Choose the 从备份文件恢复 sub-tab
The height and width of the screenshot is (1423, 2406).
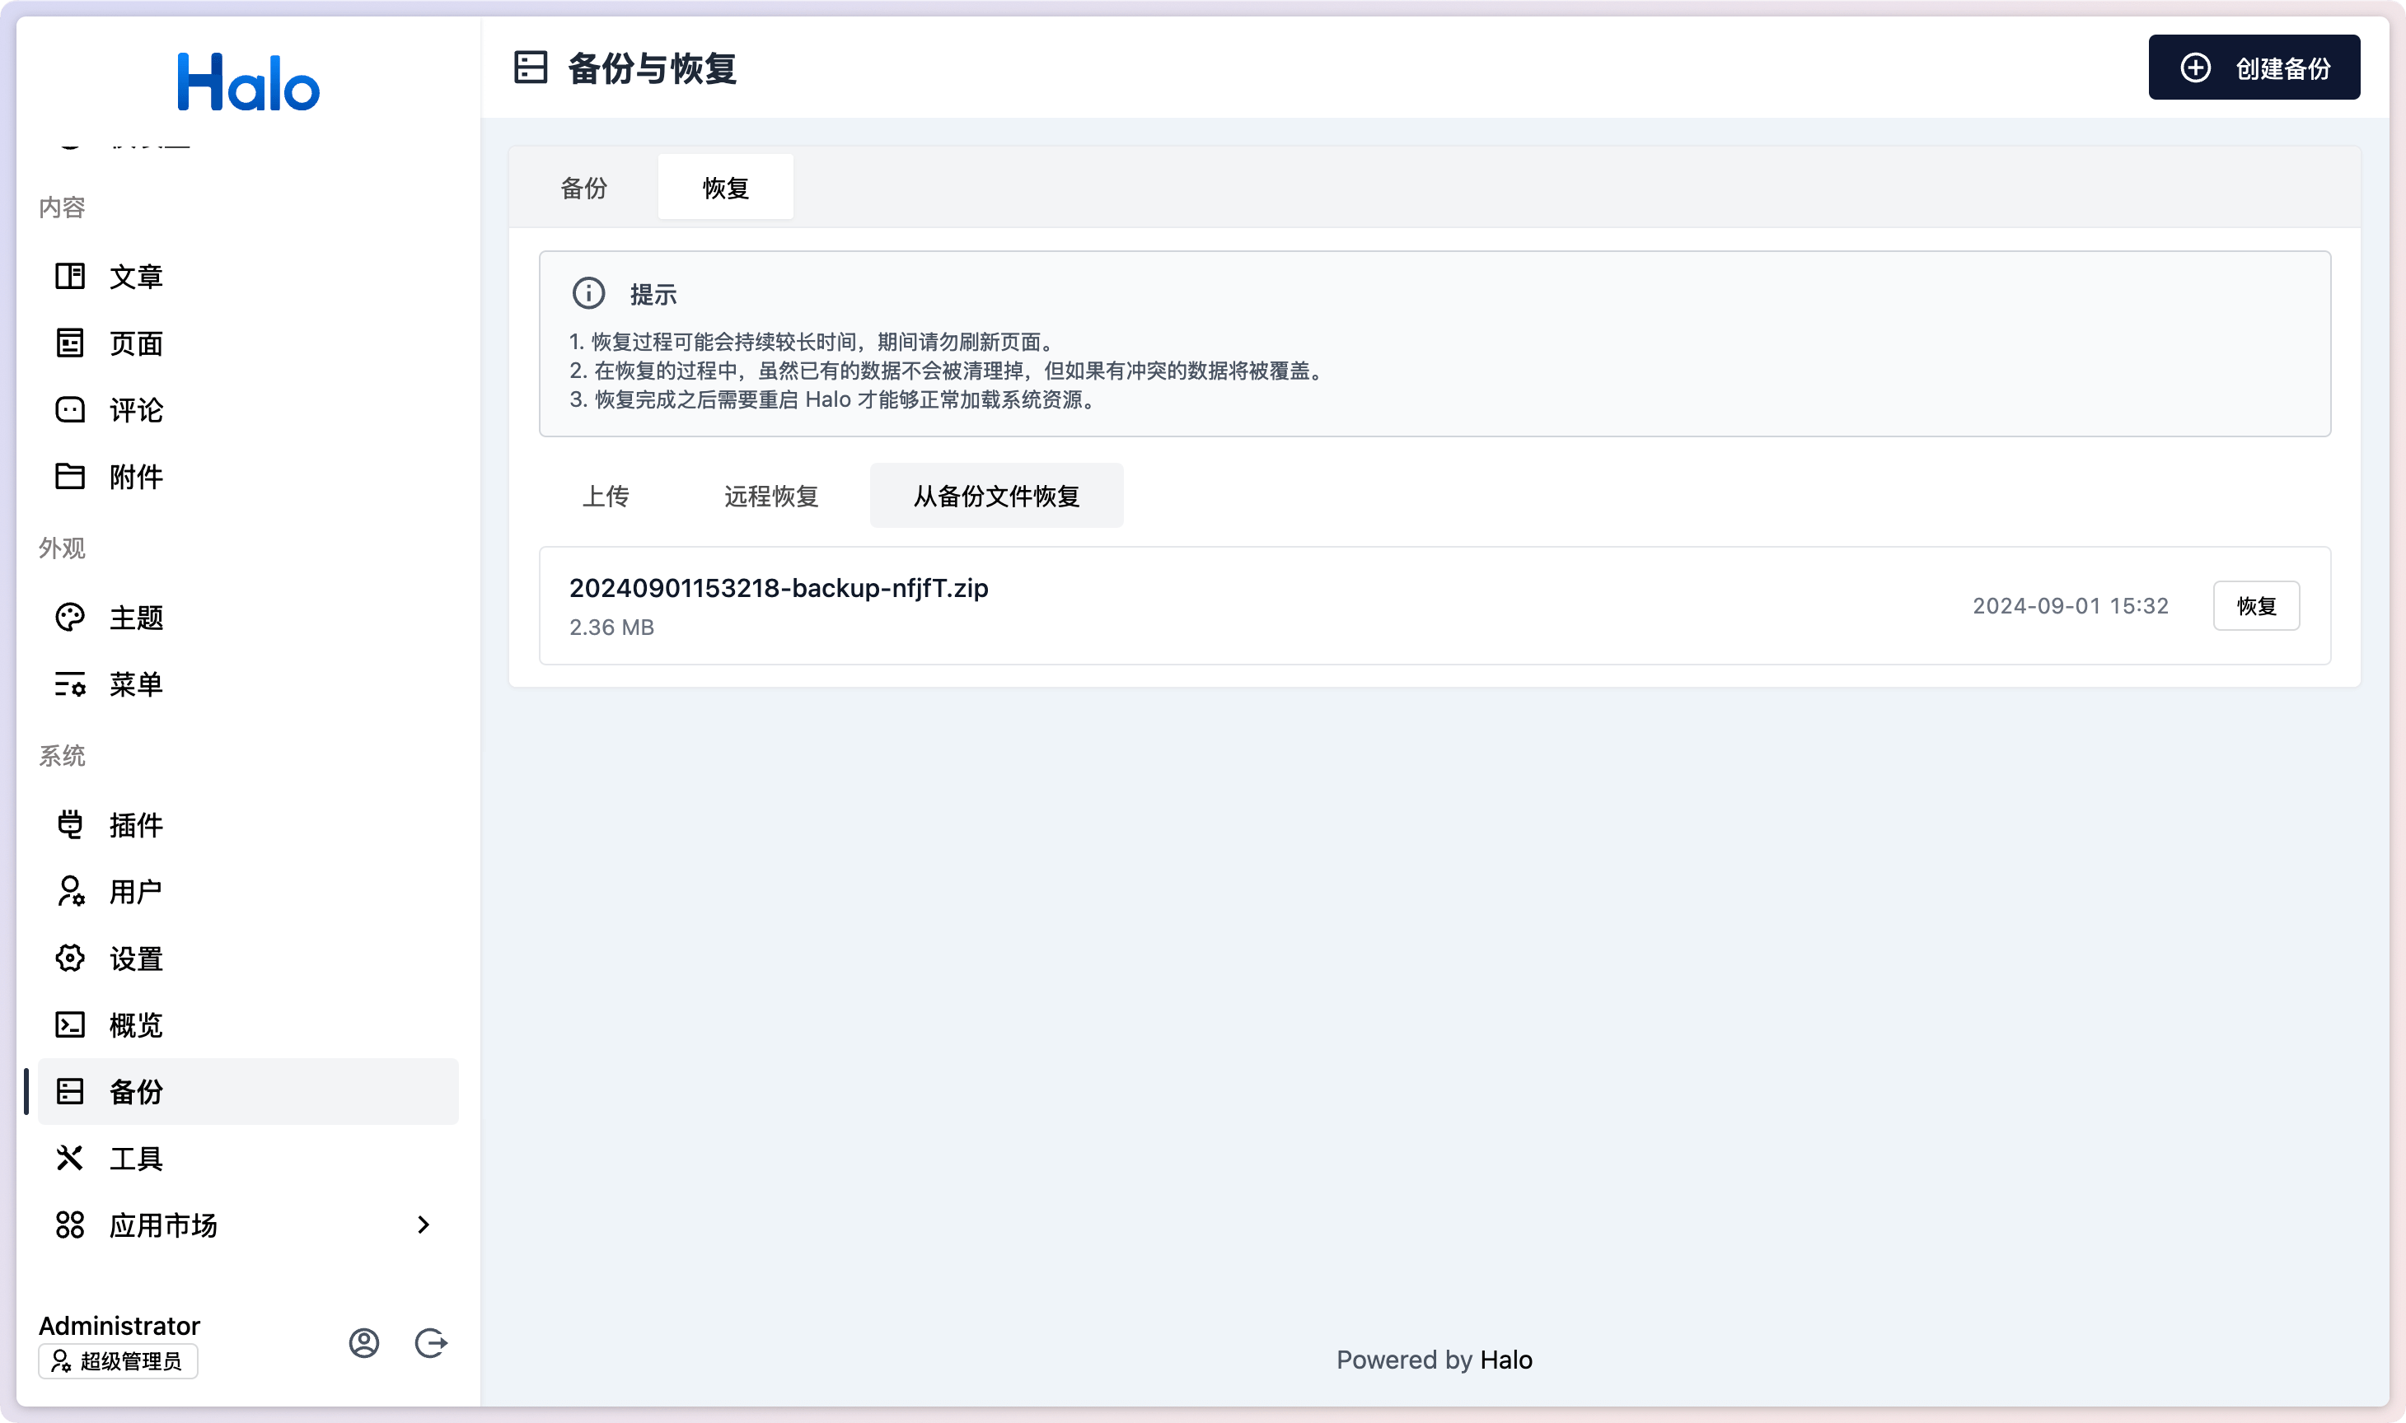pos(996,496)
